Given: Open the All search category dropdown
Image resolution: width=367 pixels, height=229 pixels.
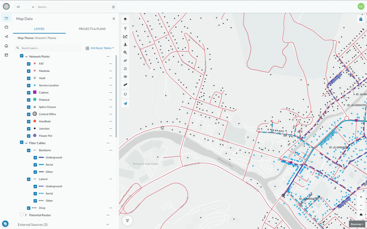Looking at the screenshot, I should (25, 7).
